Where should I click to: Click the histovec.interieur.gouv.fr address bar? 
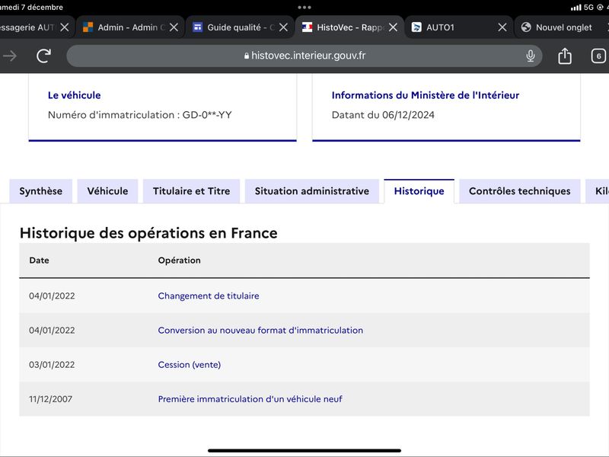pyautogui.click(x=304, y=56)
